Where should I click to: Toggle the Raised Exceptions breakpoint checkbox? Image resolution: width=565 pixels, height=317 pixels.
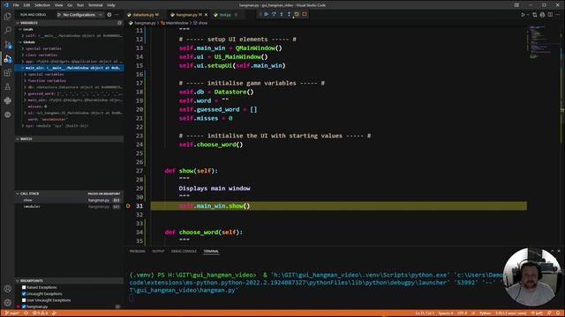[x=24, y=287]
